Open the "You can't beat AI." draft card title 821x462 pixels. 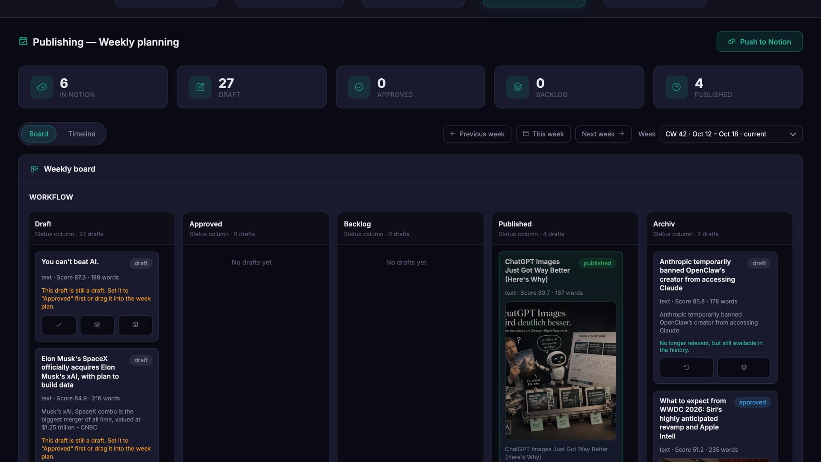(x=70, y=262)
